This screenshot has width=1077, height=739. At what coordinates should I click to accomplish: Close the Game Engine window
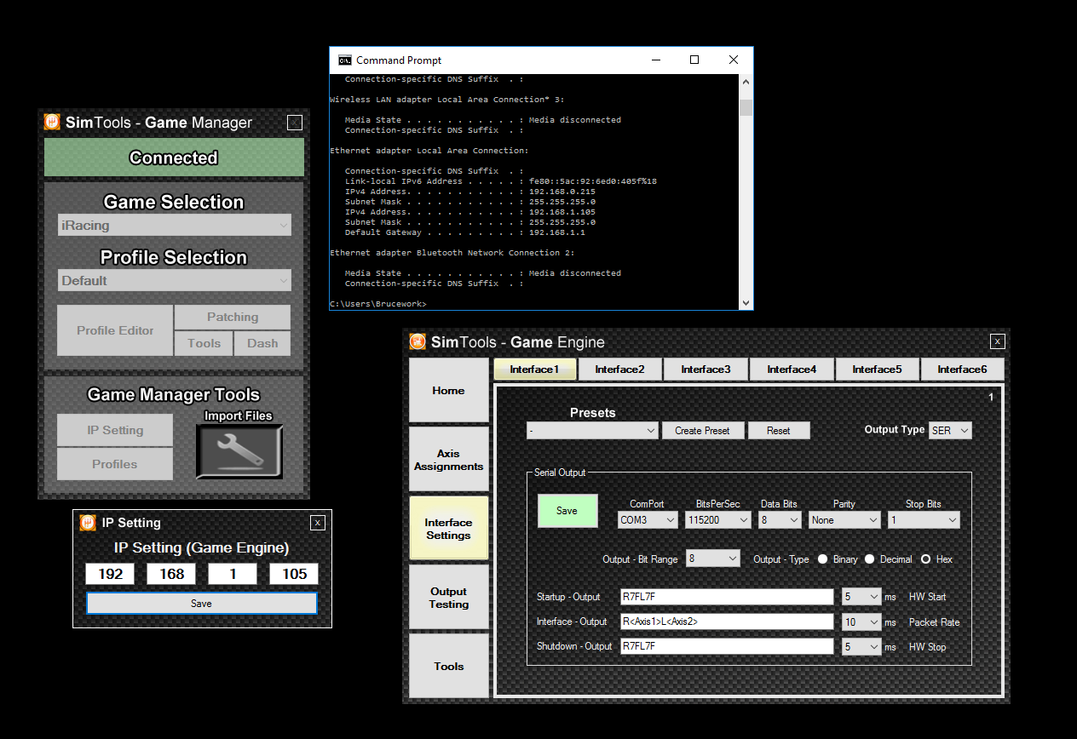(998, 341)
